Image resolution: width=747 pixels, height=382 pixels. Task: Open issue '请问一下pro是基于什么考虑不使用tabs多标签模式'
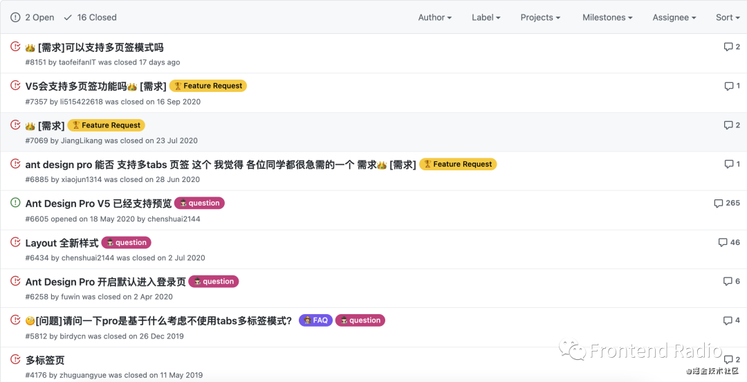(158, 320)
